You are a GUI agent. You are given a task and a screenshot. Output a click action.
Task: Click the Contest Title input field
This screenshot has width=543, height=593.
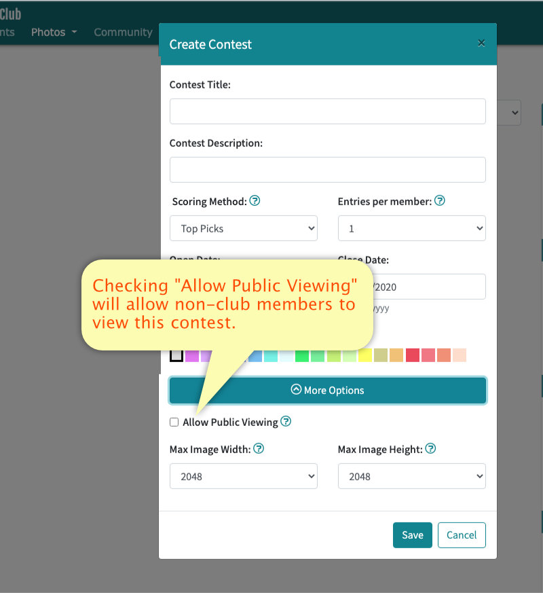coord(327,111)
